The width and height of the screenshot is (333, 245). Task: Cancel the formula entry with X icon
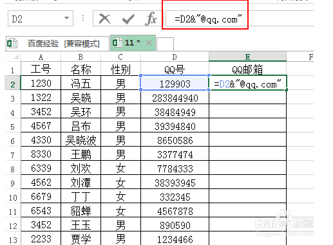coord(105,19)
